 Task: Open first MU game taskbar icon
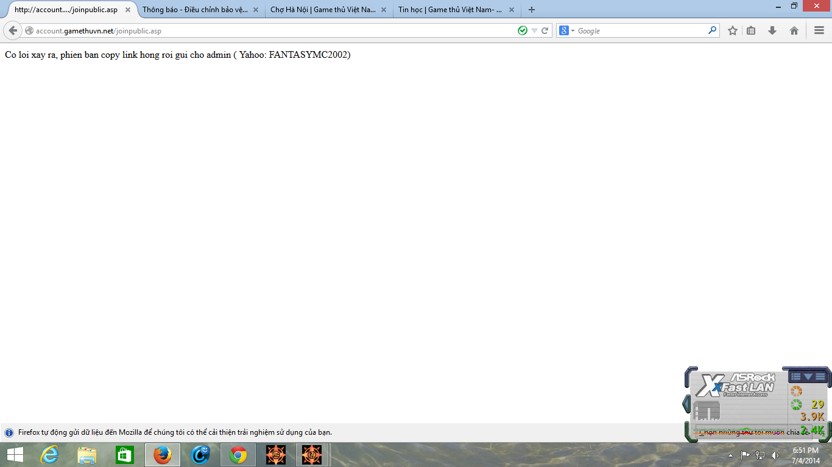point(276,455)
